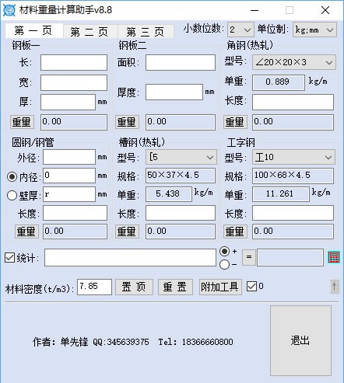This screenshot has height=383, width=344.
Task: Click 槽钢 单重 value 5.438
Action: click(169, 194)
